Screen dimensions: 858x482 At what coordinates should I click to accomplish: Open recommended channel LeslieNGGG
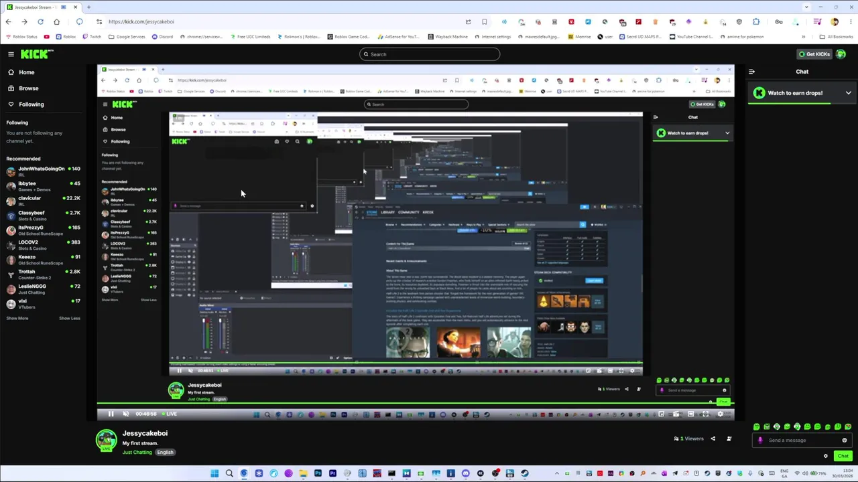(x=43, y=289)
